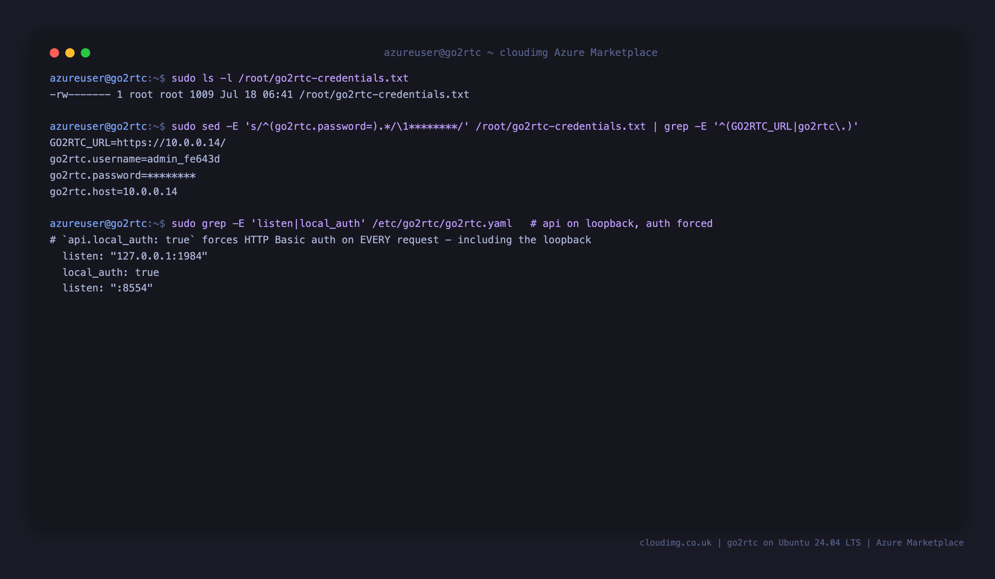Click the yellow minimize window dot
The height and width of the screenshot is (579, 995).
pyautogui.click(x=70, y=53)
